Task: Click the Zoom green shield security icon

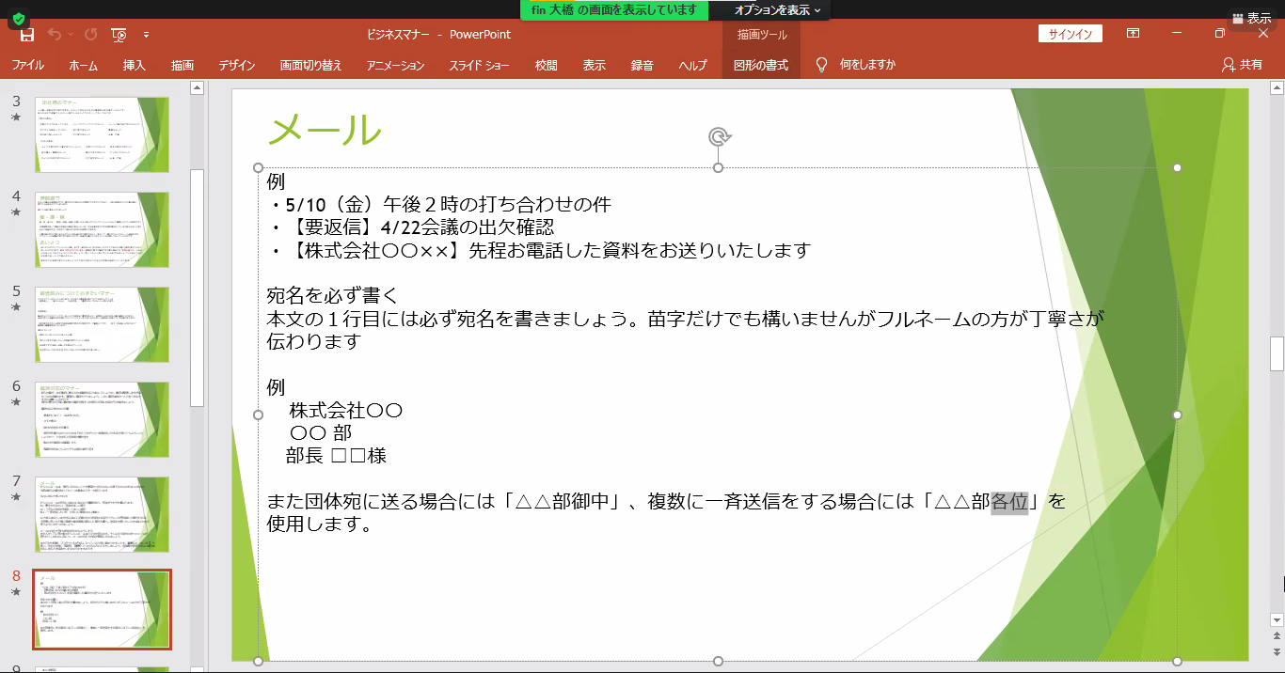Action: tap(17, 18)
